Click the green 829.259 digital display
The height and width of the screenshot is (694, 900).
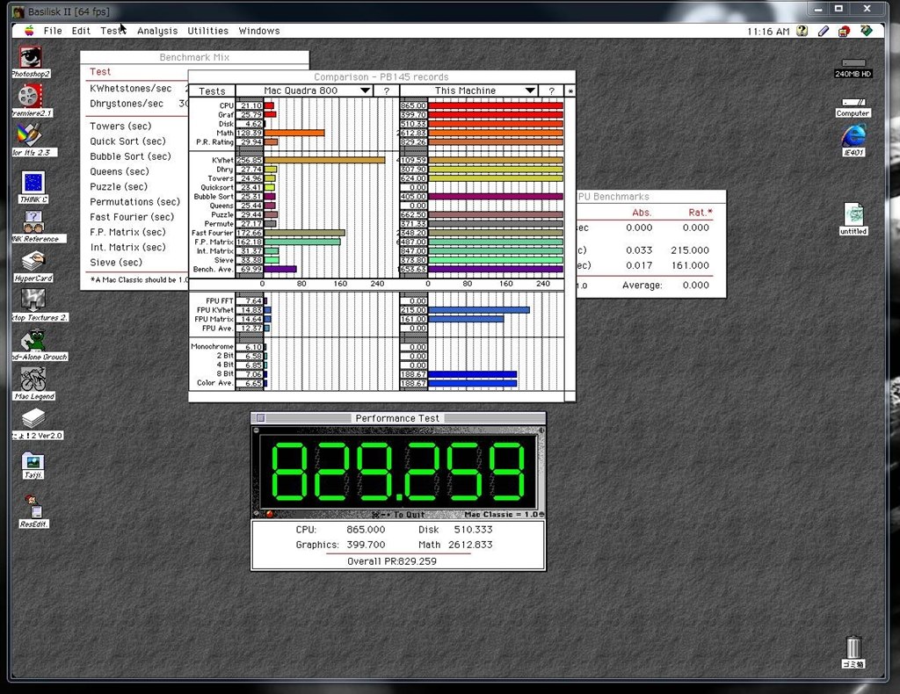tap(398, 471)
